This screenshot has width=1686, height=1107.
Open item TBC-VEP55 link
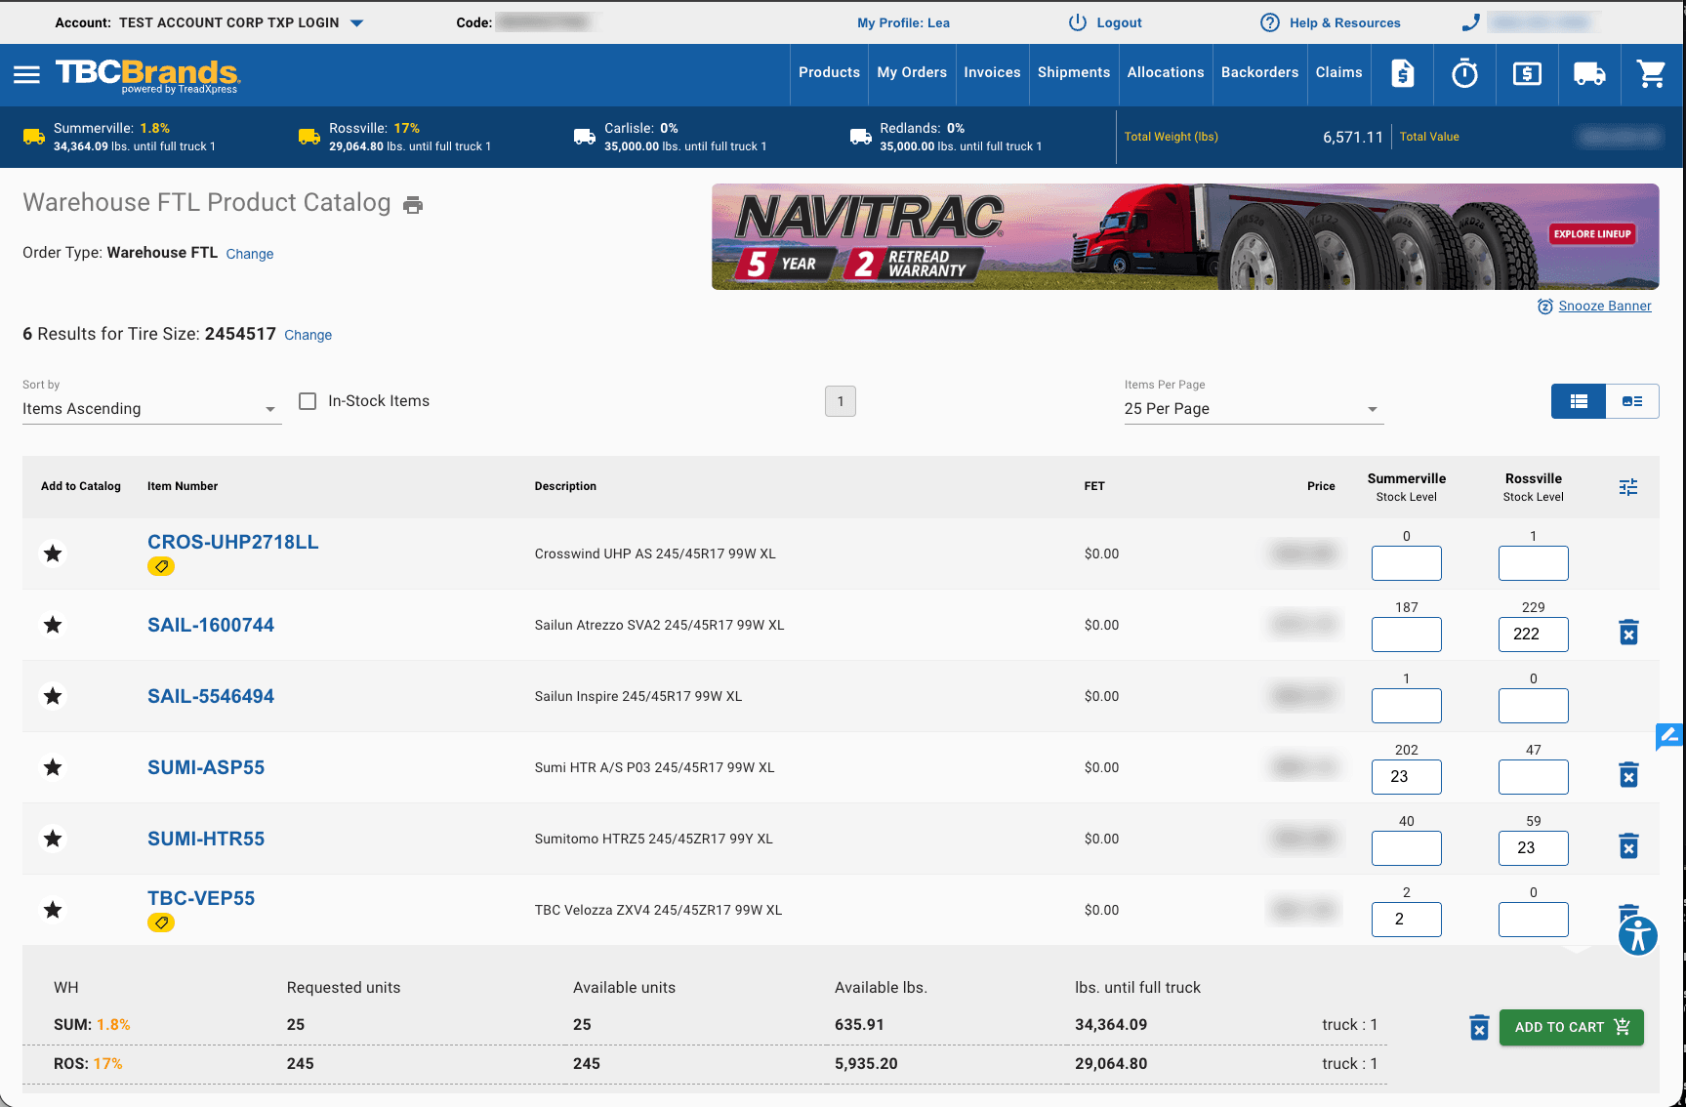[201, 898]
